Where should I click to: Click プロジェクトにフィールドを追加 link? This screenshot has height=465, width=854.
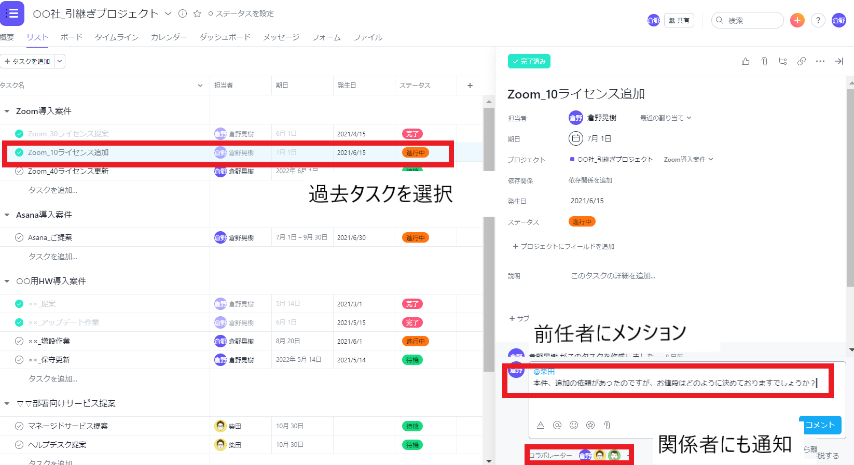pos(563,246)
